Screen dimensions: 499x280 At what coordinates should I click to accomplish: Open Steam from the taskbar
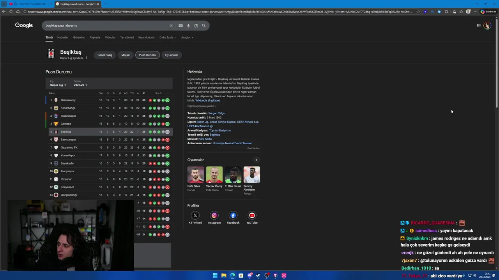258,275
